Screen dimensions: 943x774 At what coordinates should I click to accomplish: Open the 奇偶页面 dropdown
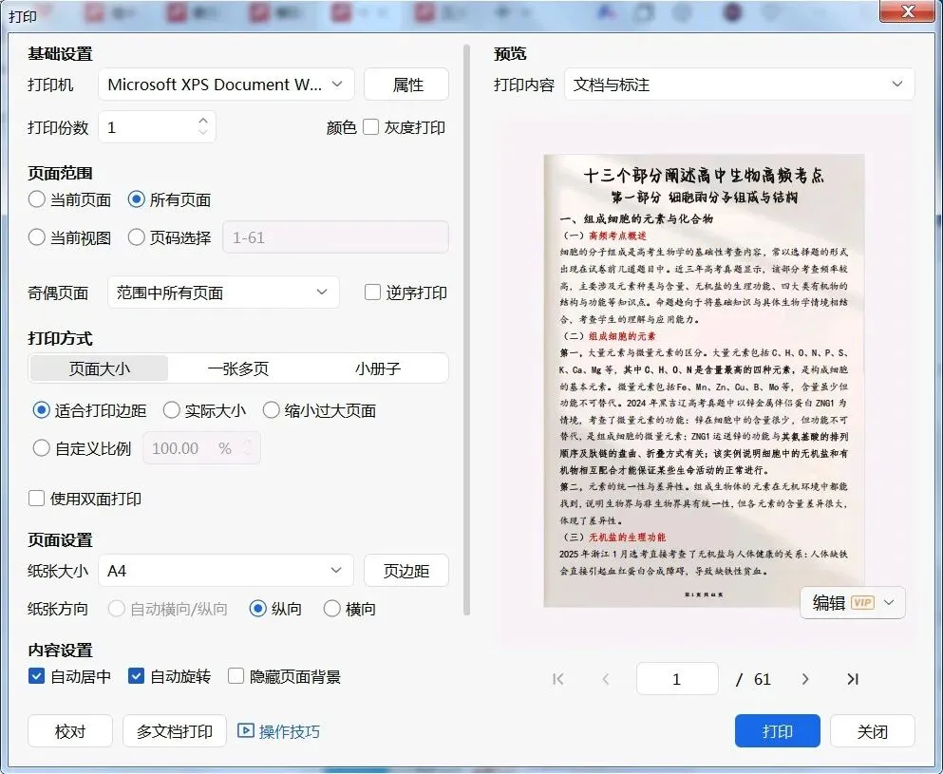point(223,293)
